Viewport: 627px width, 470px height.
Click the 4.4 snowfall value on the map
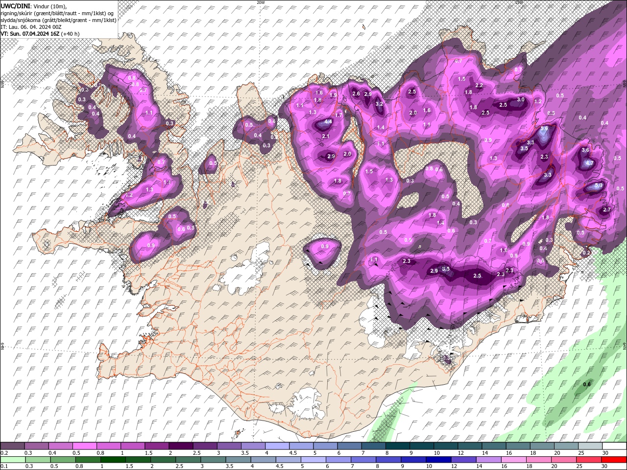[328, 122]
